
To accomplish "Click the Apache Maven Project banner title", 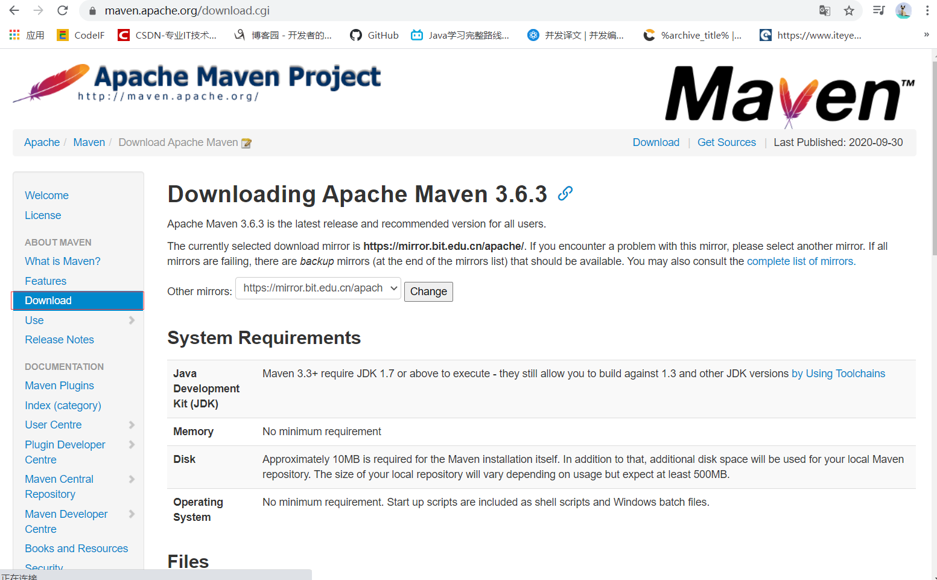I will 237,77.
